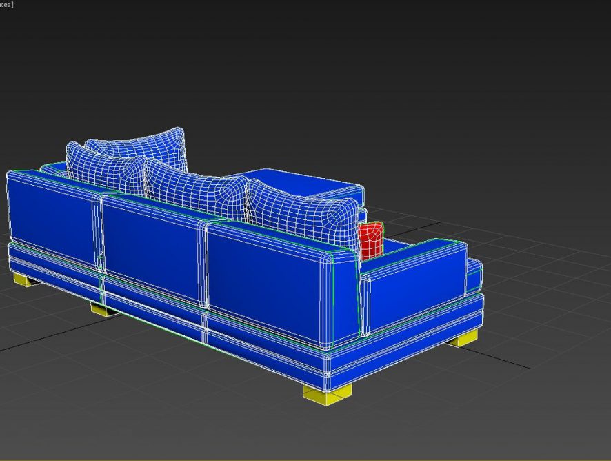
Task: Select the front corner yellow sofa leg
Action: point(327,391)
